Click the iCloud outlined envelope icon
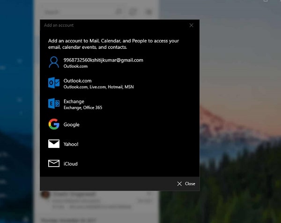 (x=54, y=163)
